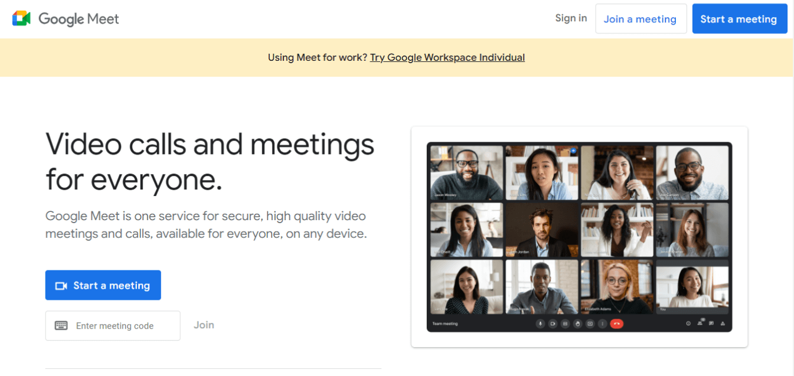Click the present screen icon in preview
The image size is (794, 376).
point(590,323)
